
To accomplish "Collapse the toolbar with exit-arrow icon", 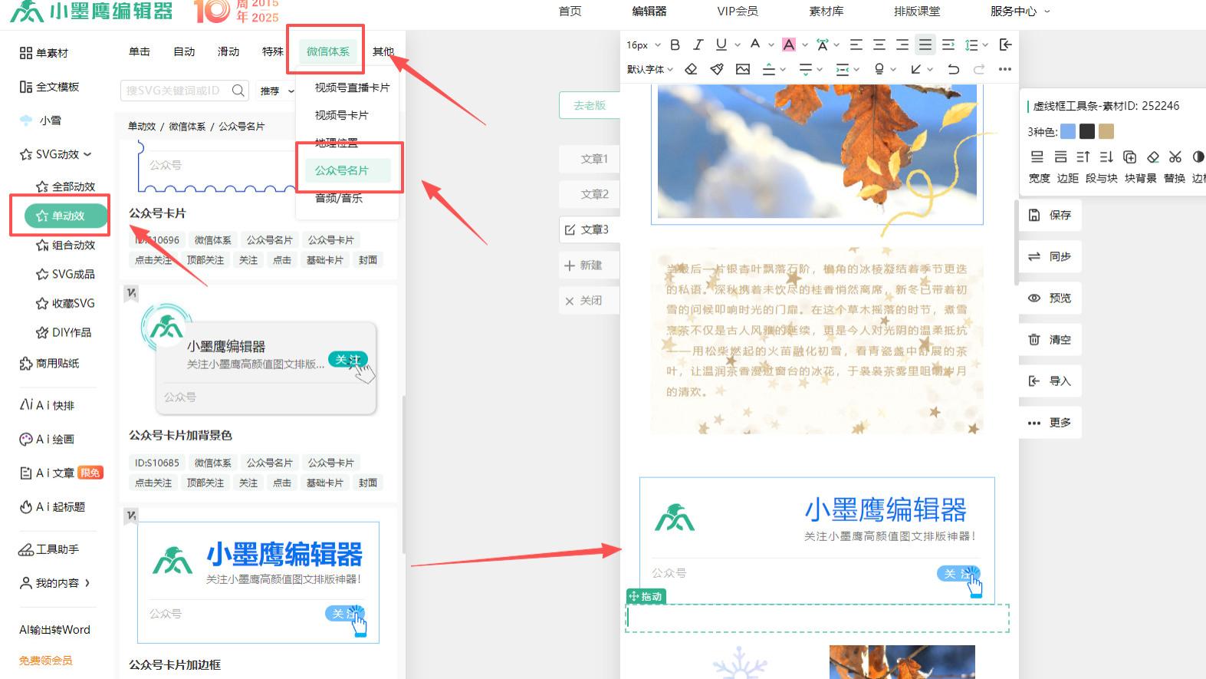I will pyautogui.click(x=1006, y=44).
